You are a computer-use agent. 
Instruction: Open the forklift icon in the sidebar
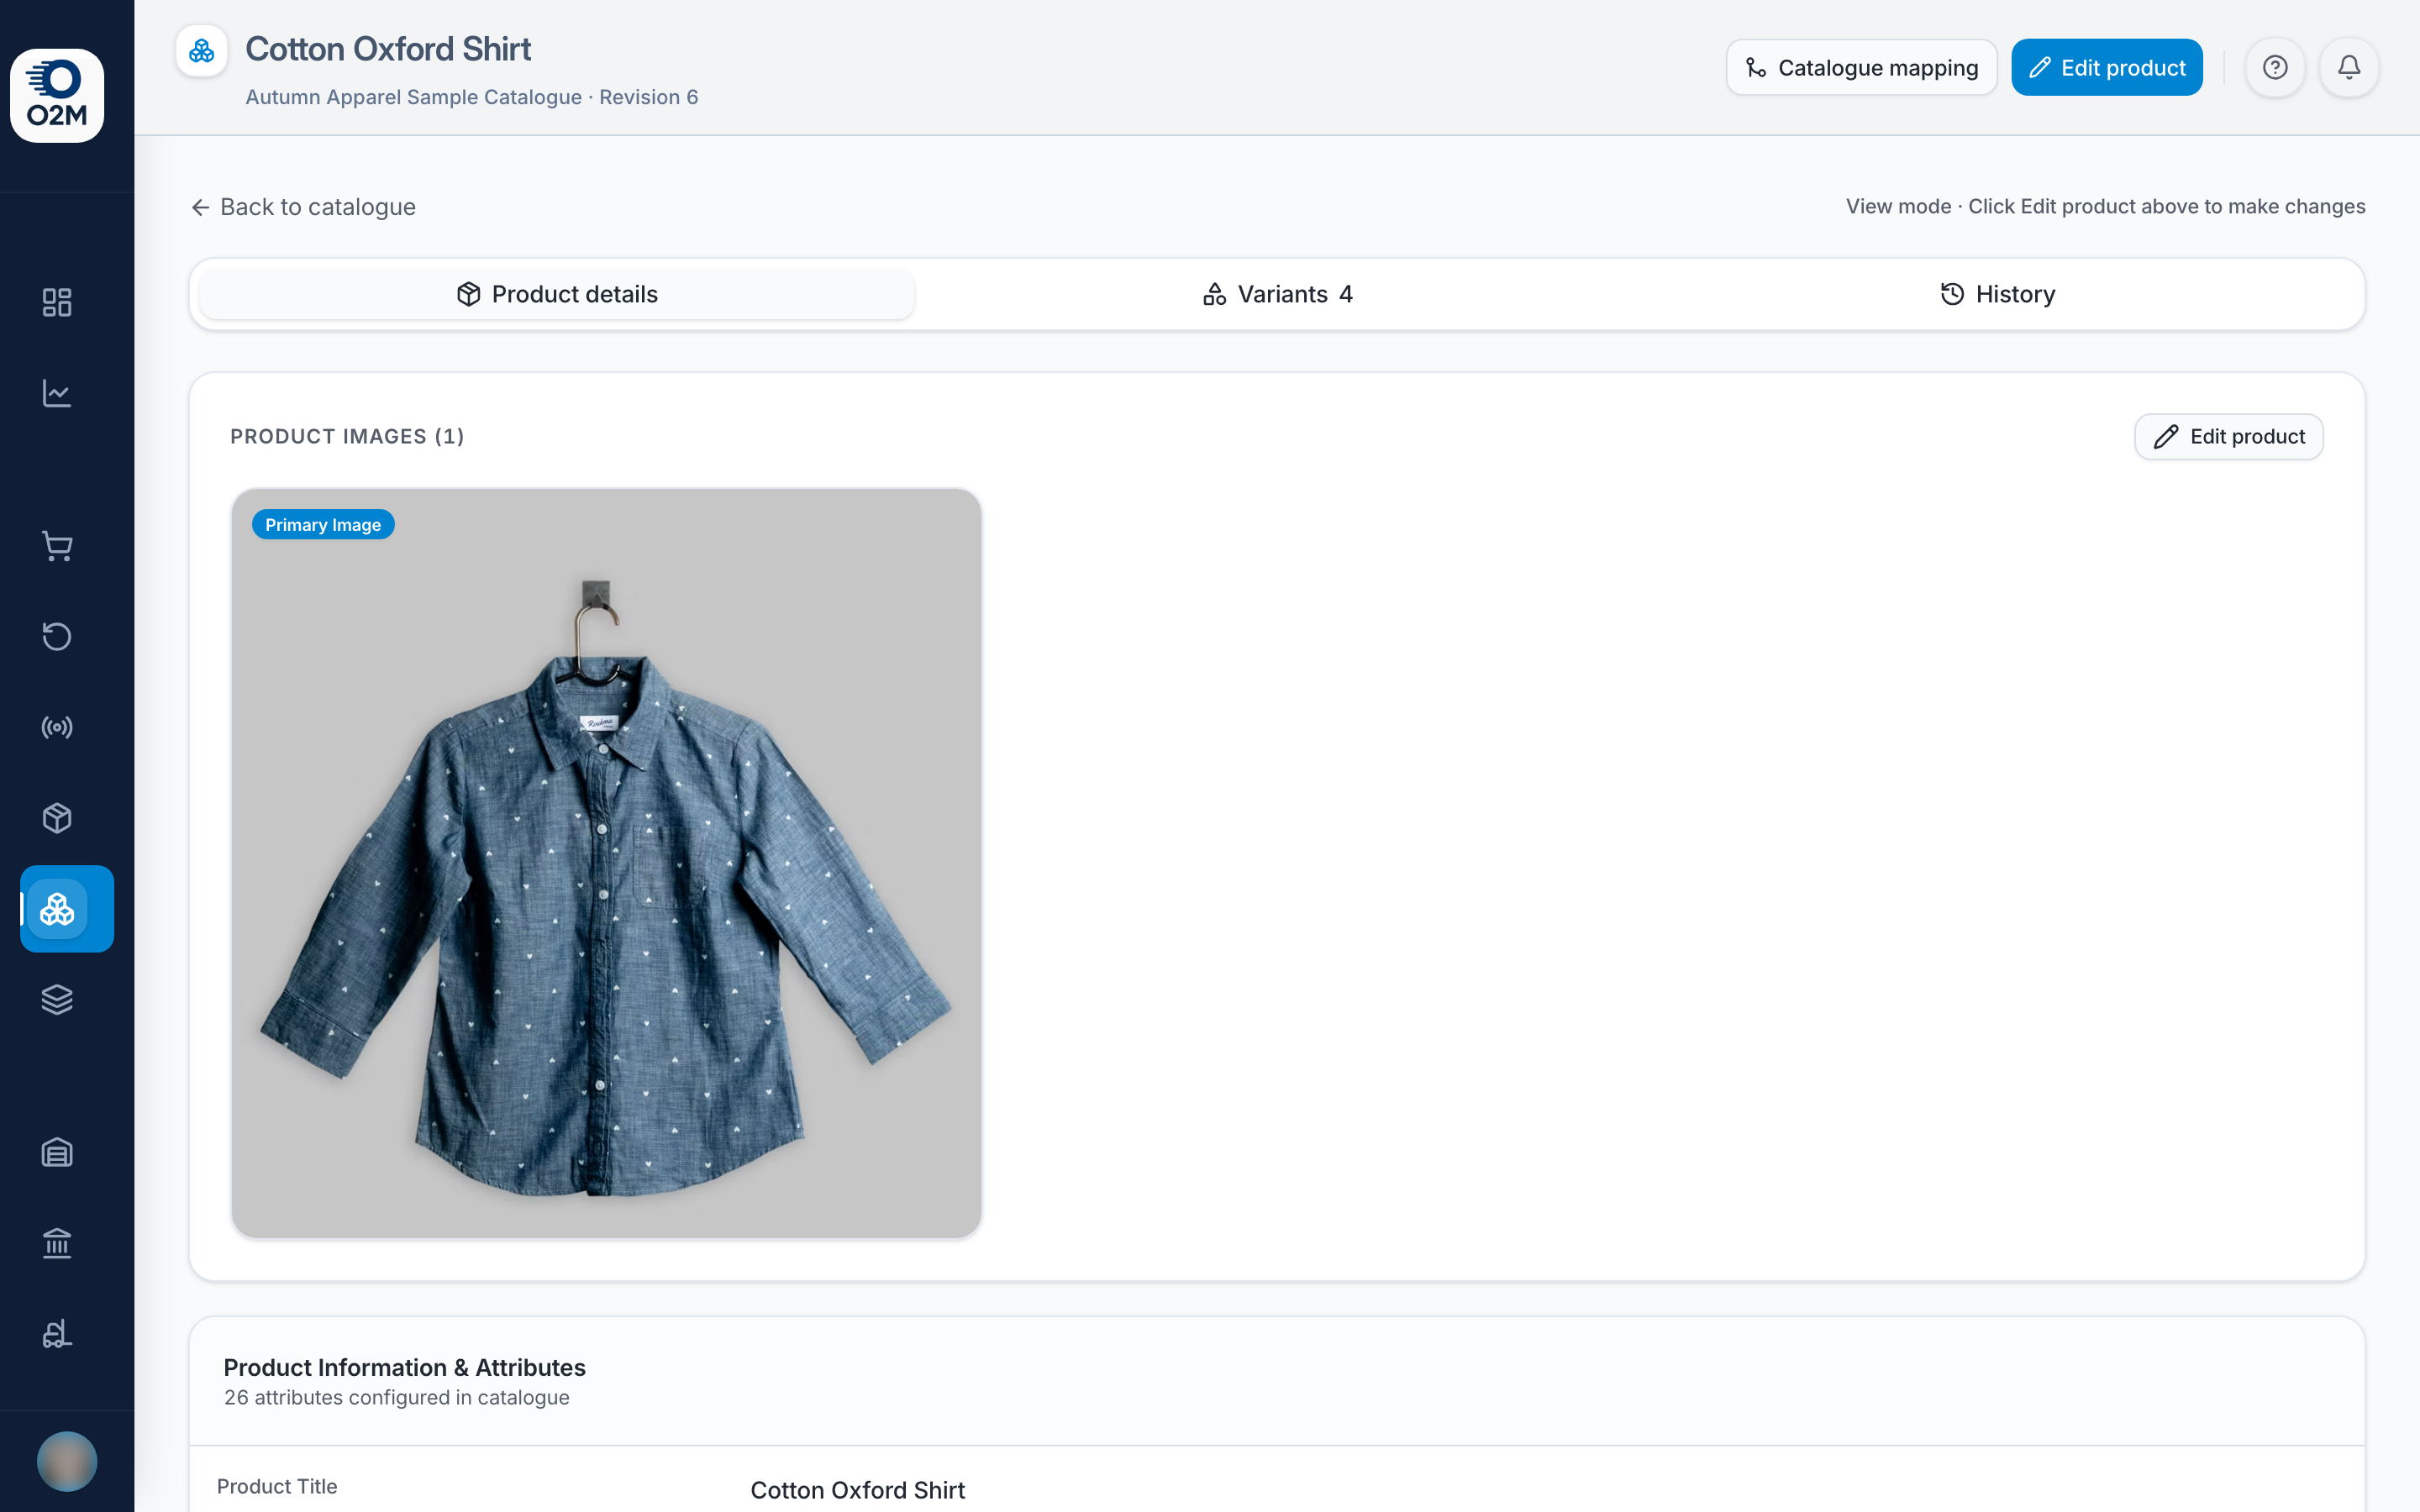57,1334
